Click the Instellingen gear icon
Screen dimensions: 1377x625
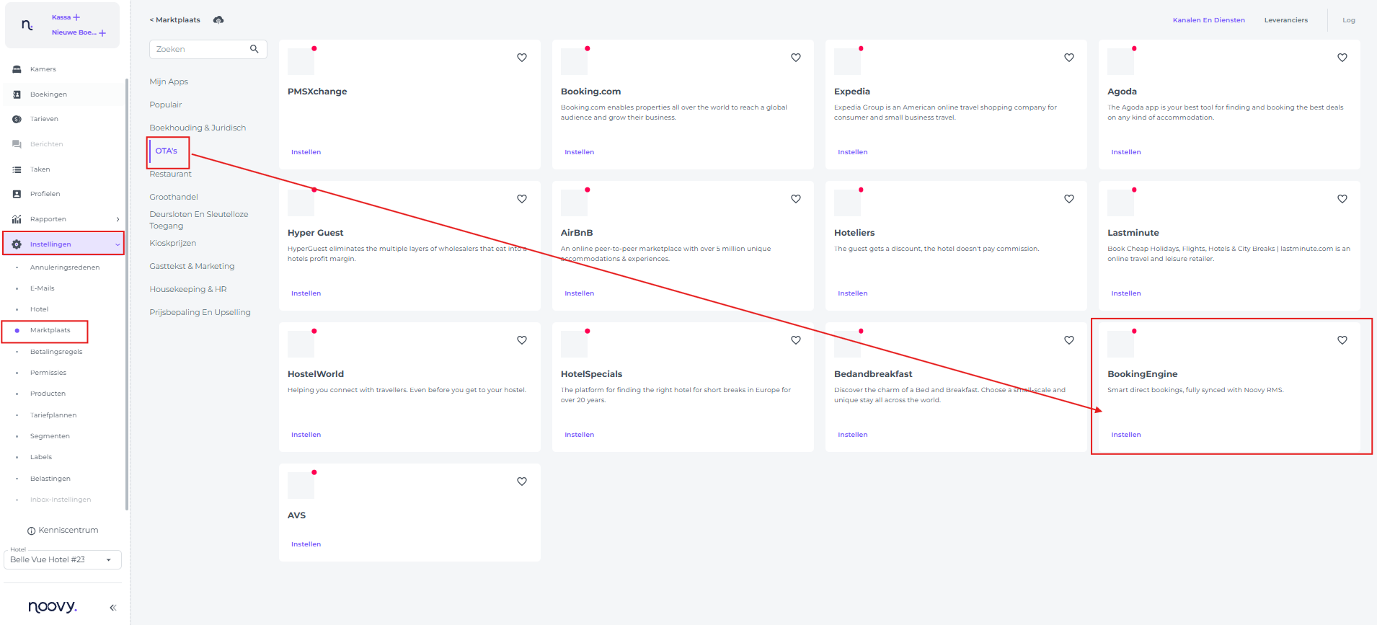click(17, 244)
